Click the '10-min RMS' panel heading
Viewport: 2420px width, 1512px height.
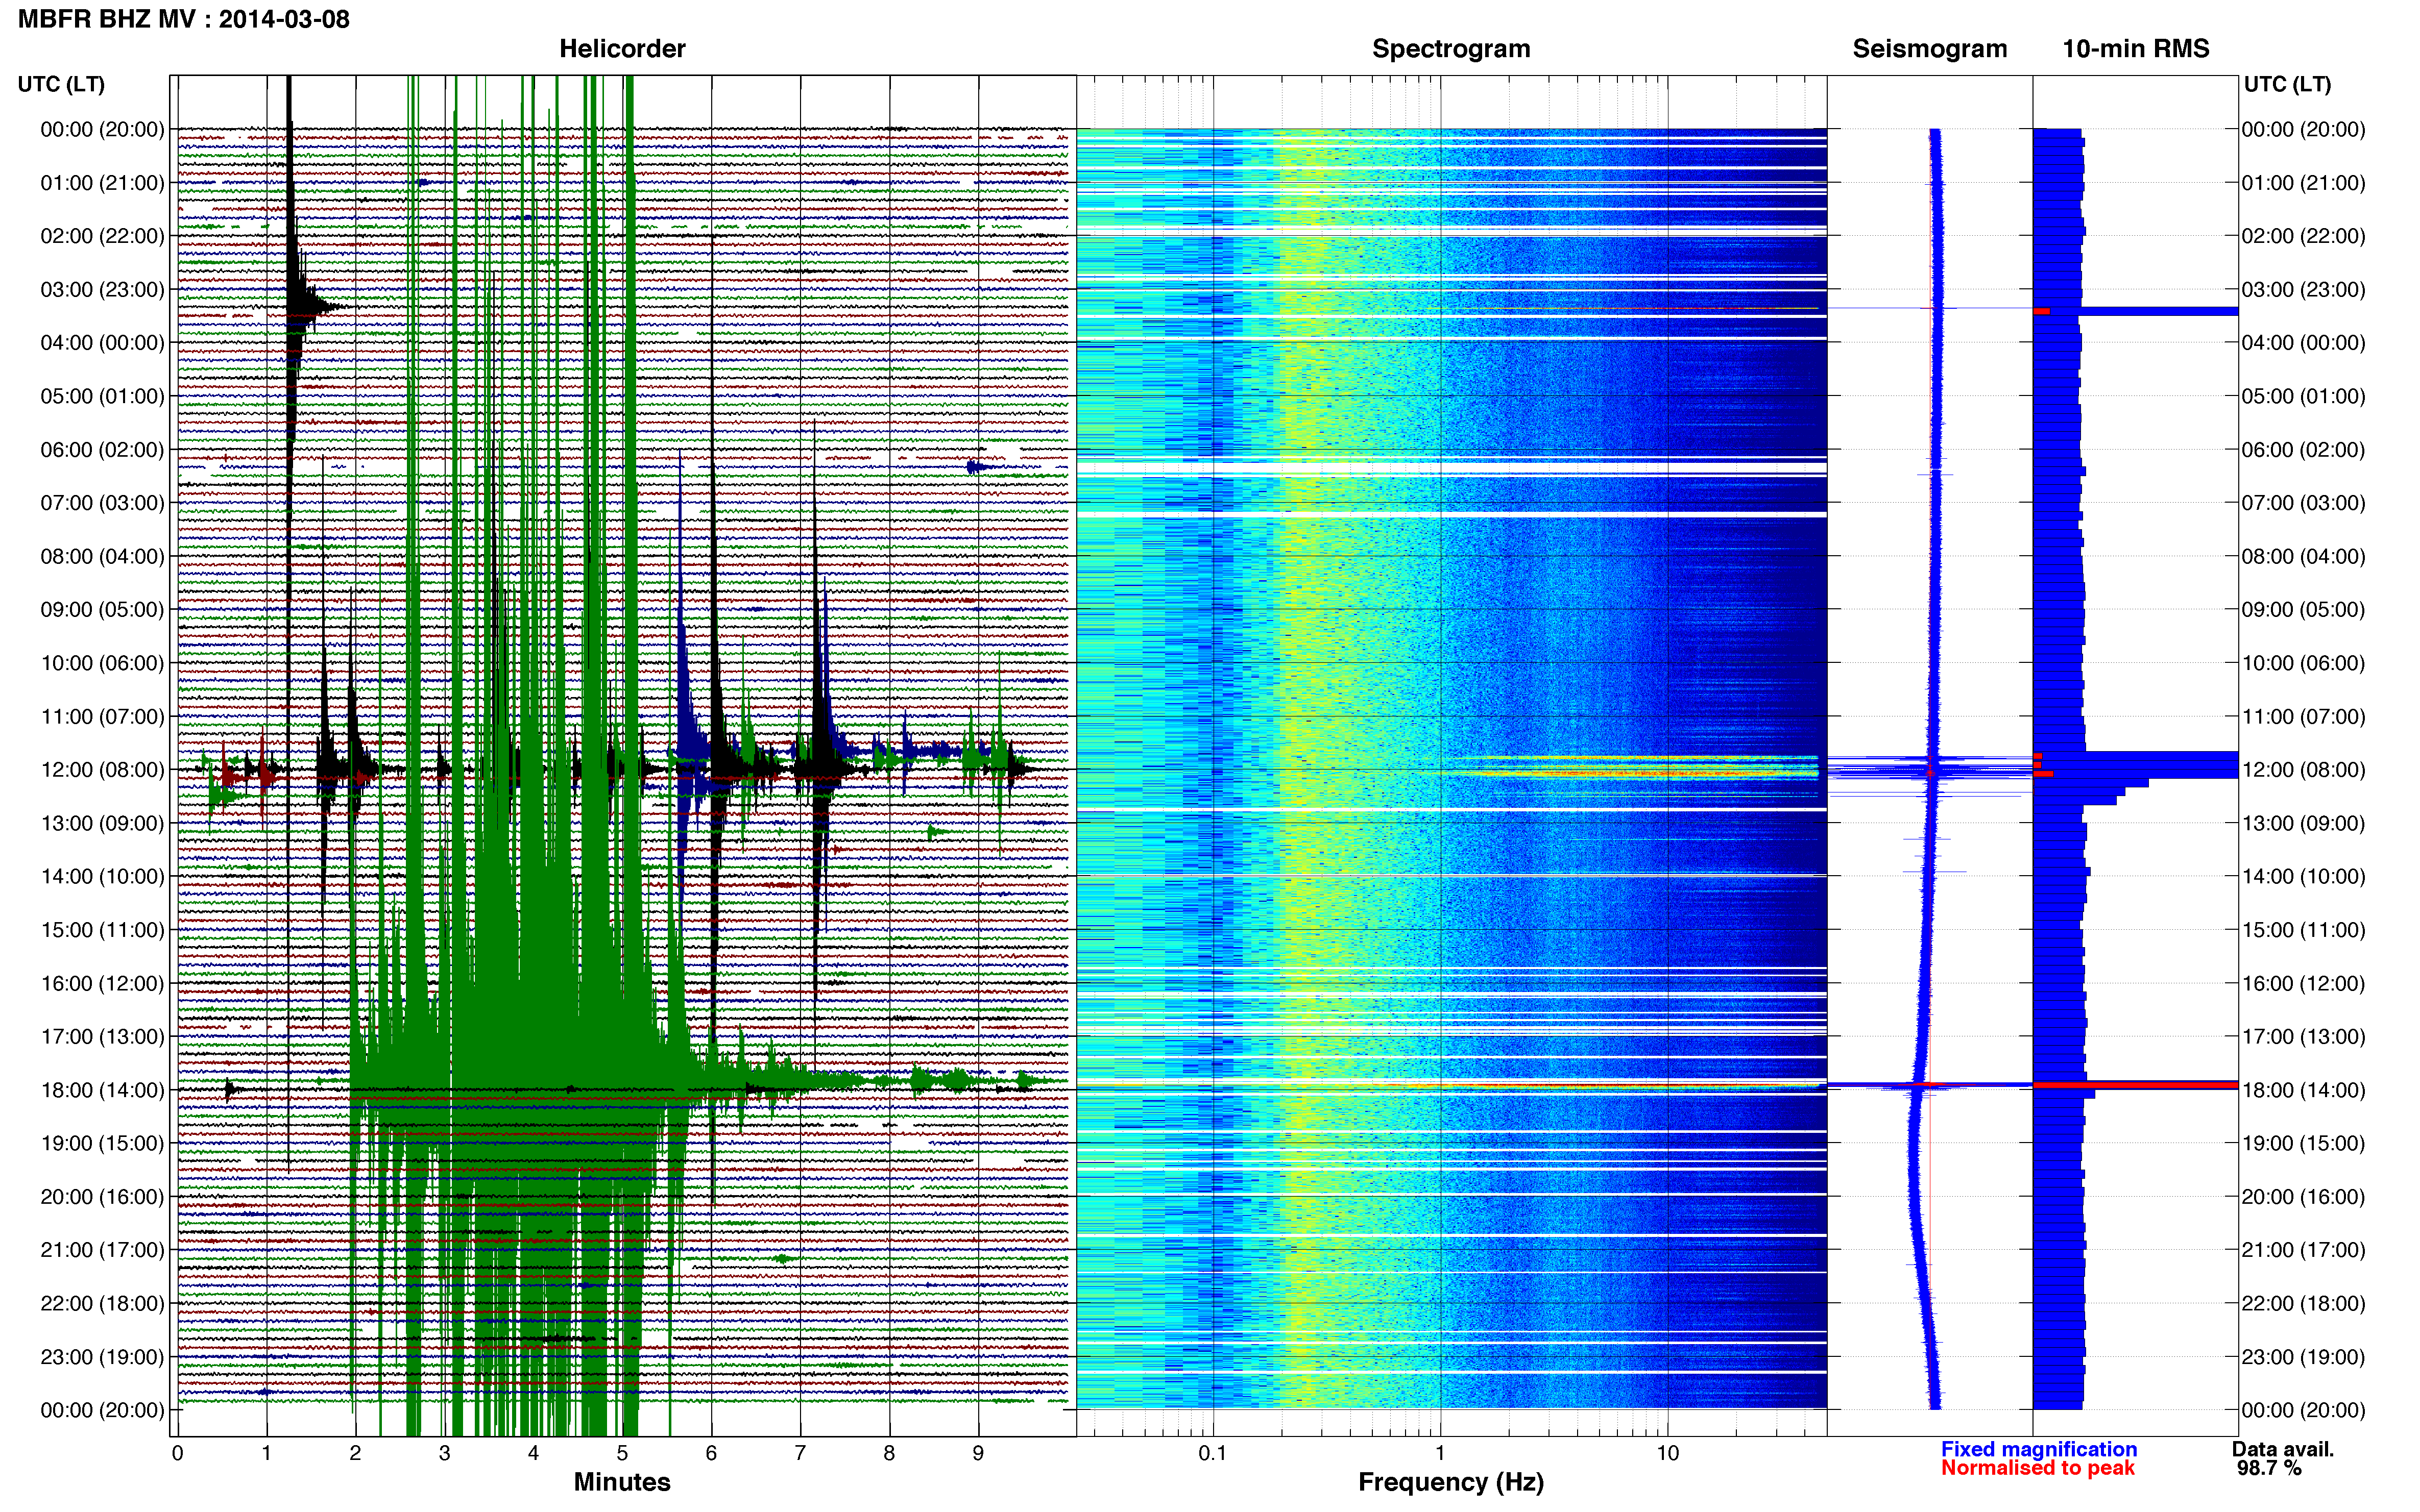2136,49
